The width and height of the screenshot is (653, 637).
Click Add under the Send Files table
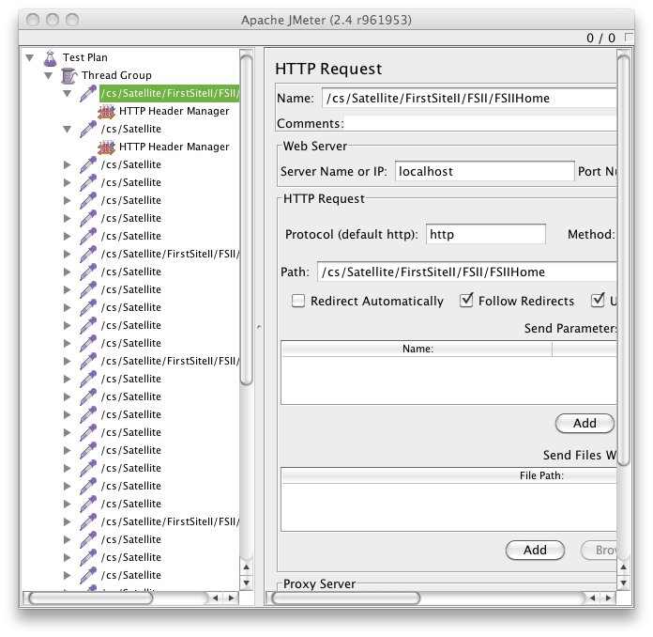click(x=535, y=551)
